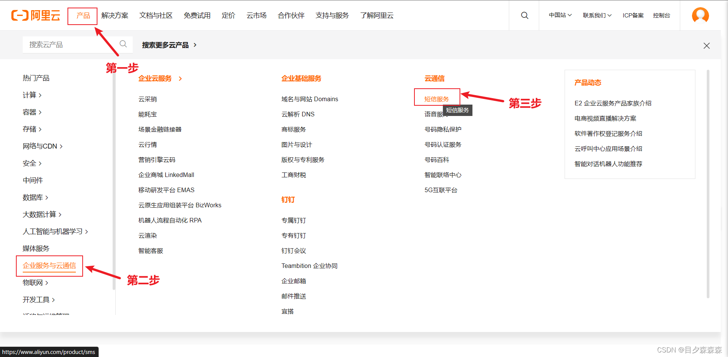The image size is (728, 357).
Task: Open the 产品 menu
Action: [82, 16]
